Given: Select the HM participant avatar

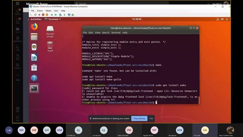Looking at the screenshot, I should tap(59, 130).
